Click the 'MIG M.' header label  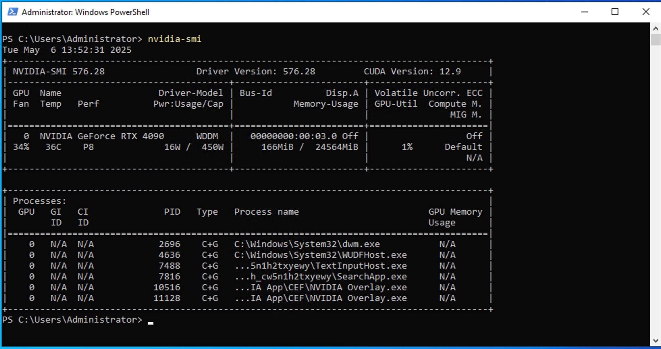466,115
